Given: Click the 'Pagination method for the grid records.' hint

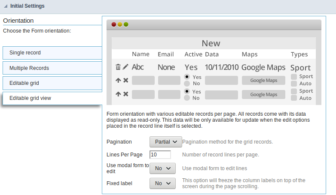Looking at the screenshot, I should (x=227, y=142).
